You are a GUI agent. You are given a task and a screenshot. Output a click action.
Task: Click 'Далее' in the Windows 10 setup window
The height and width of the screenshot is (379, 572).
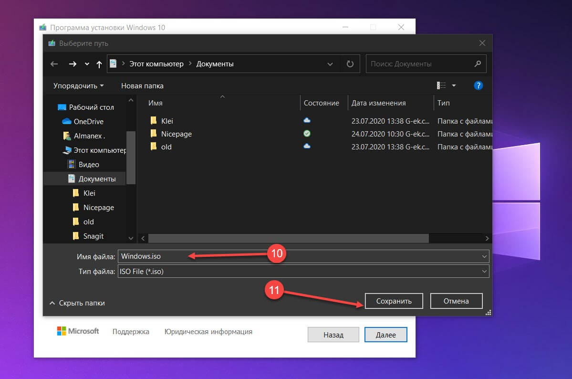point(385,335)
